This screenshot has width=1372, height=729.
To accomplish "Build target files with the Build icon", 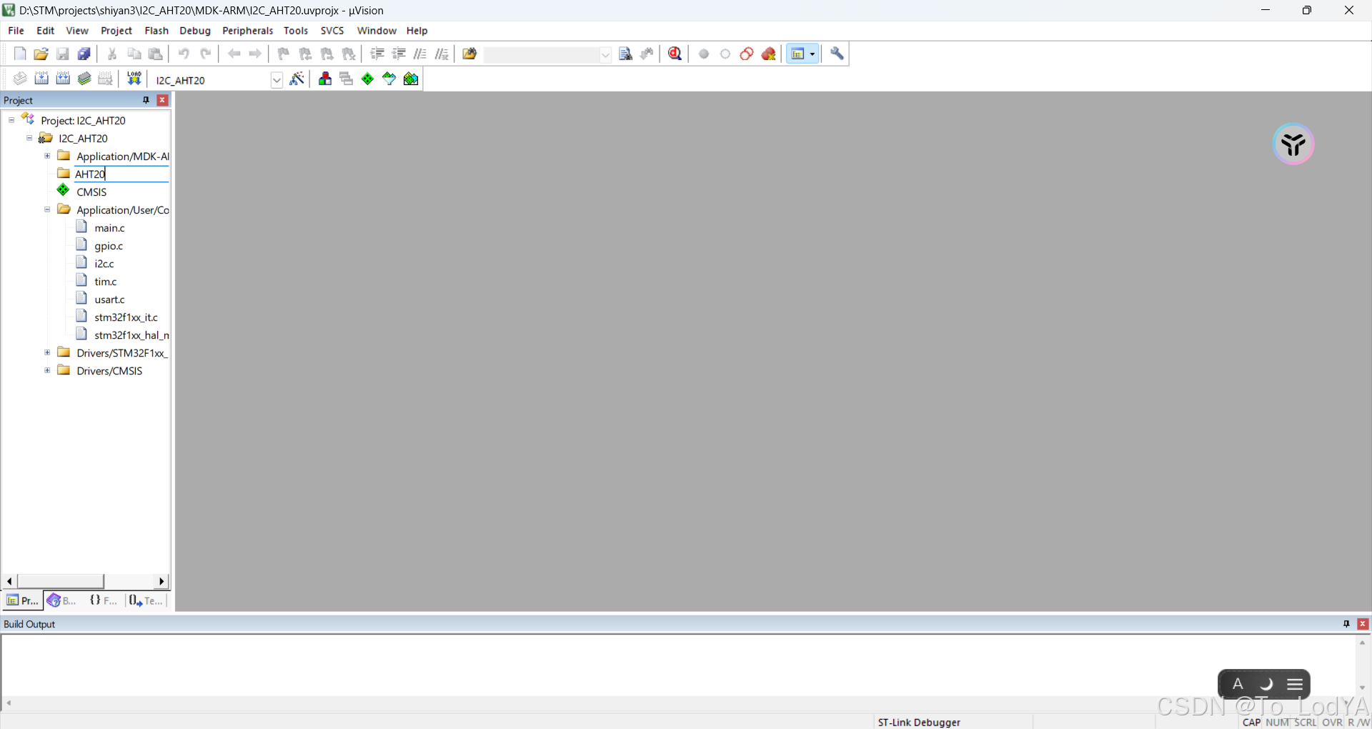I will pos(41,79).
